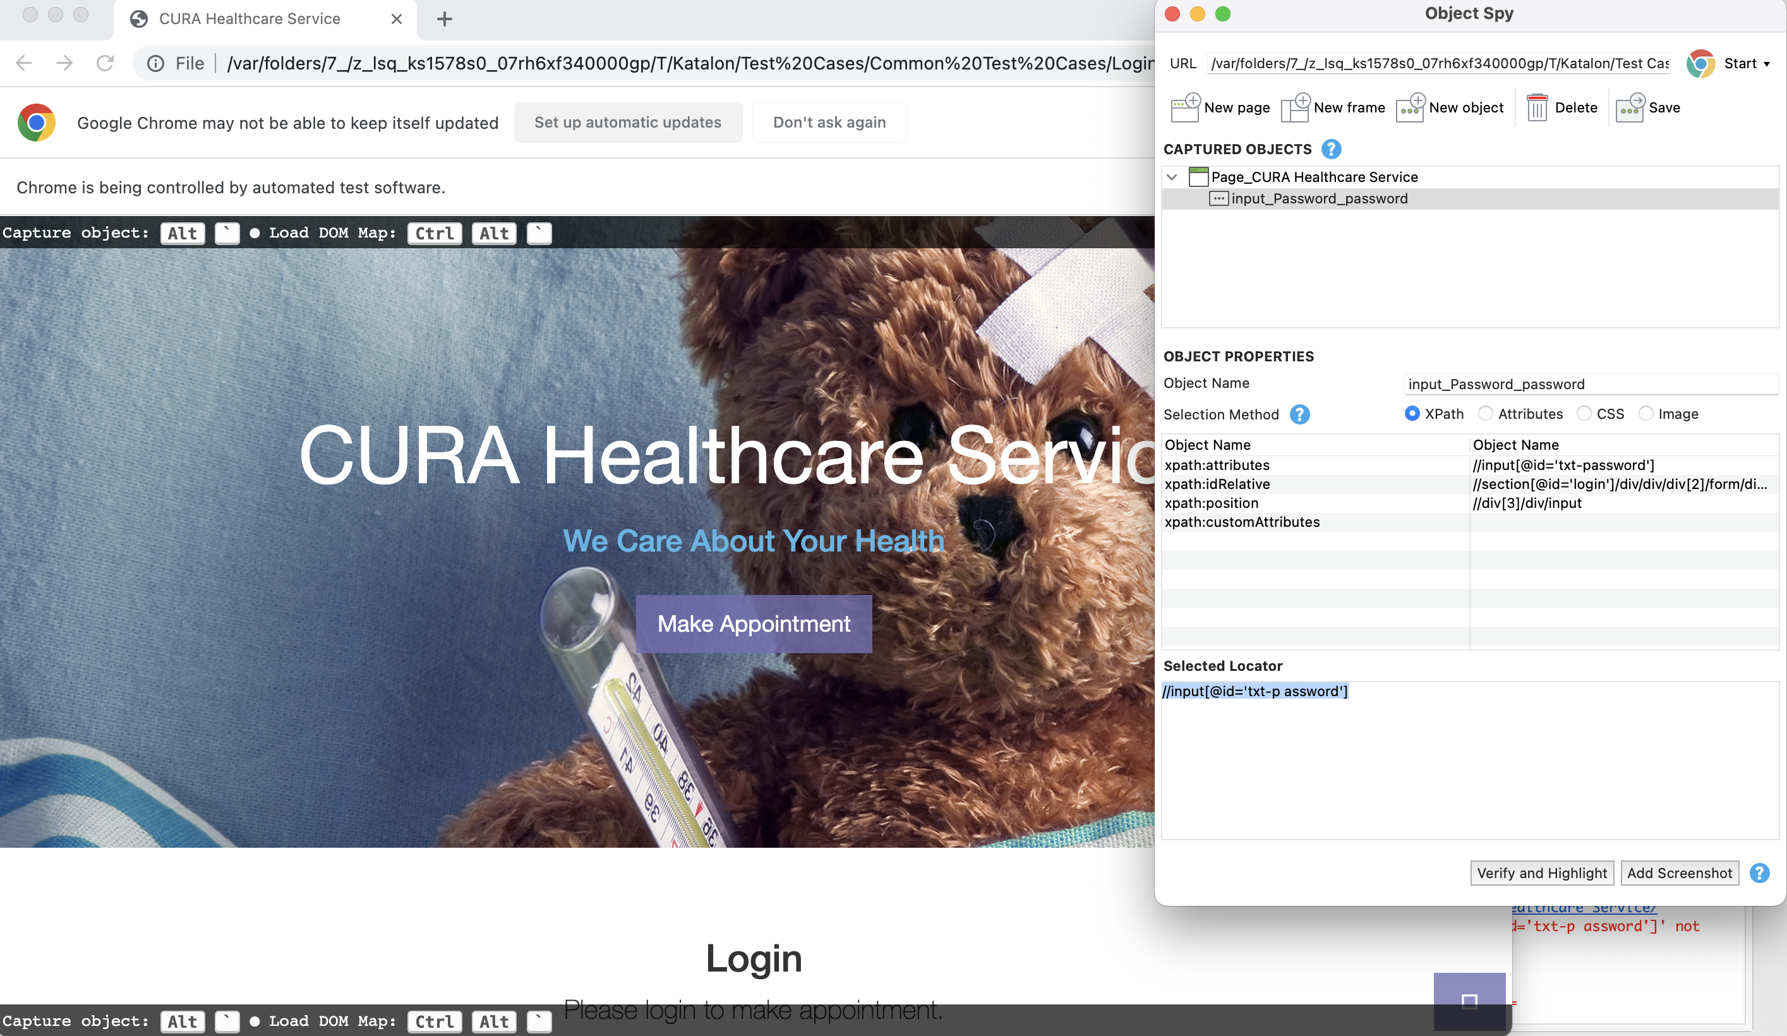Select the XPath selection method
The height and width of the screenshot is (1036, 1787).
click(x=1412, y=413)
